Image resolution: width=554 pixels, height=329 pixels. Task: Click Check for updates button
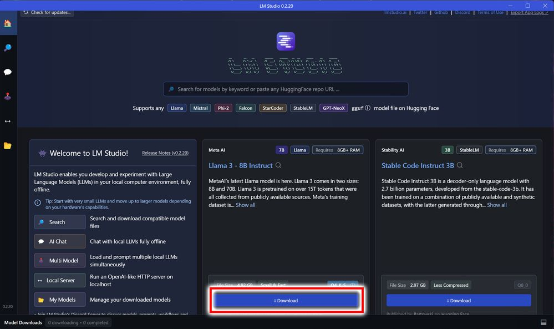point(47,12)
